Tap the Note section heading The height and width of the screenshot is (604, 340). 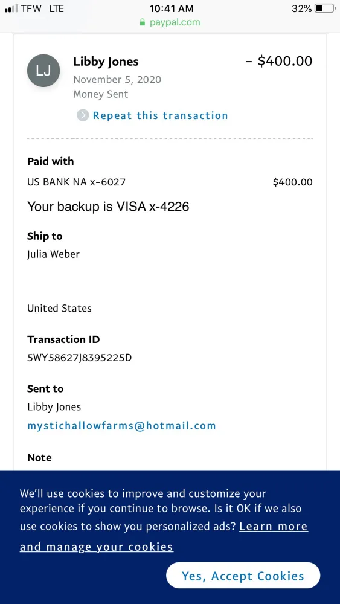[39, 457]
